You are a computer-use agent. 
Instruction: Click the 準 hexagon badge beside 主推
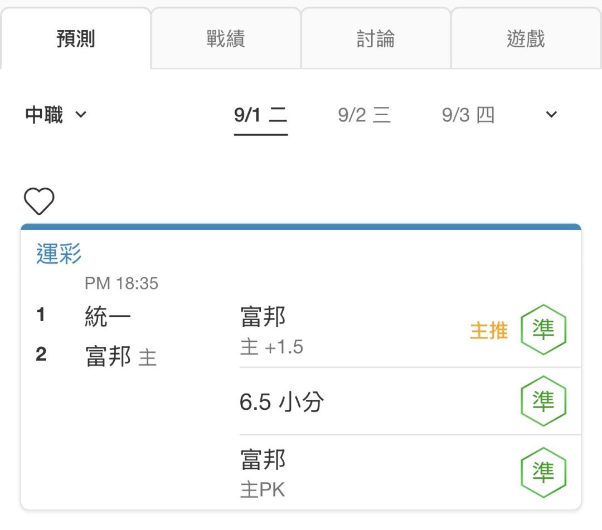tap(543, 330)
